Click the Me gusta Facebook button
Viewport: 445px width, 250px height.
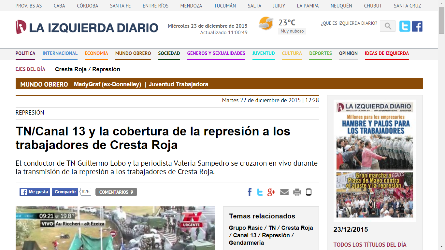(35, 192)
